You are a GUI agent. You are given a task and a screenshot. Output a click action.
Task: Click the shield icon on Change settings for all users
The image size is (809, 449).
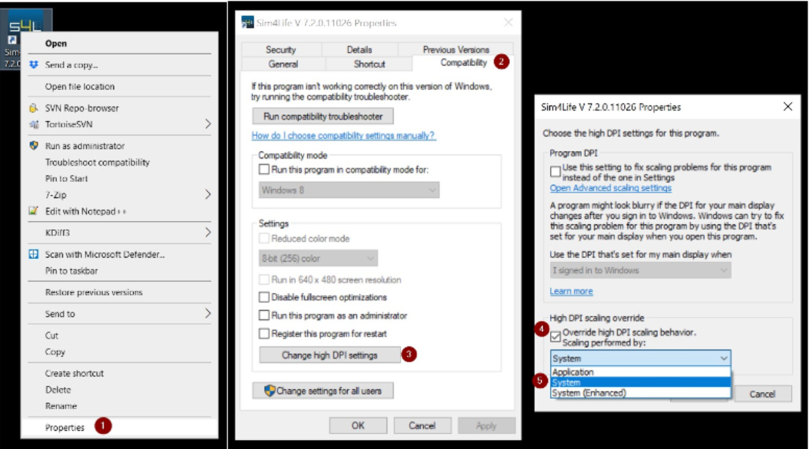coord(269,390)
